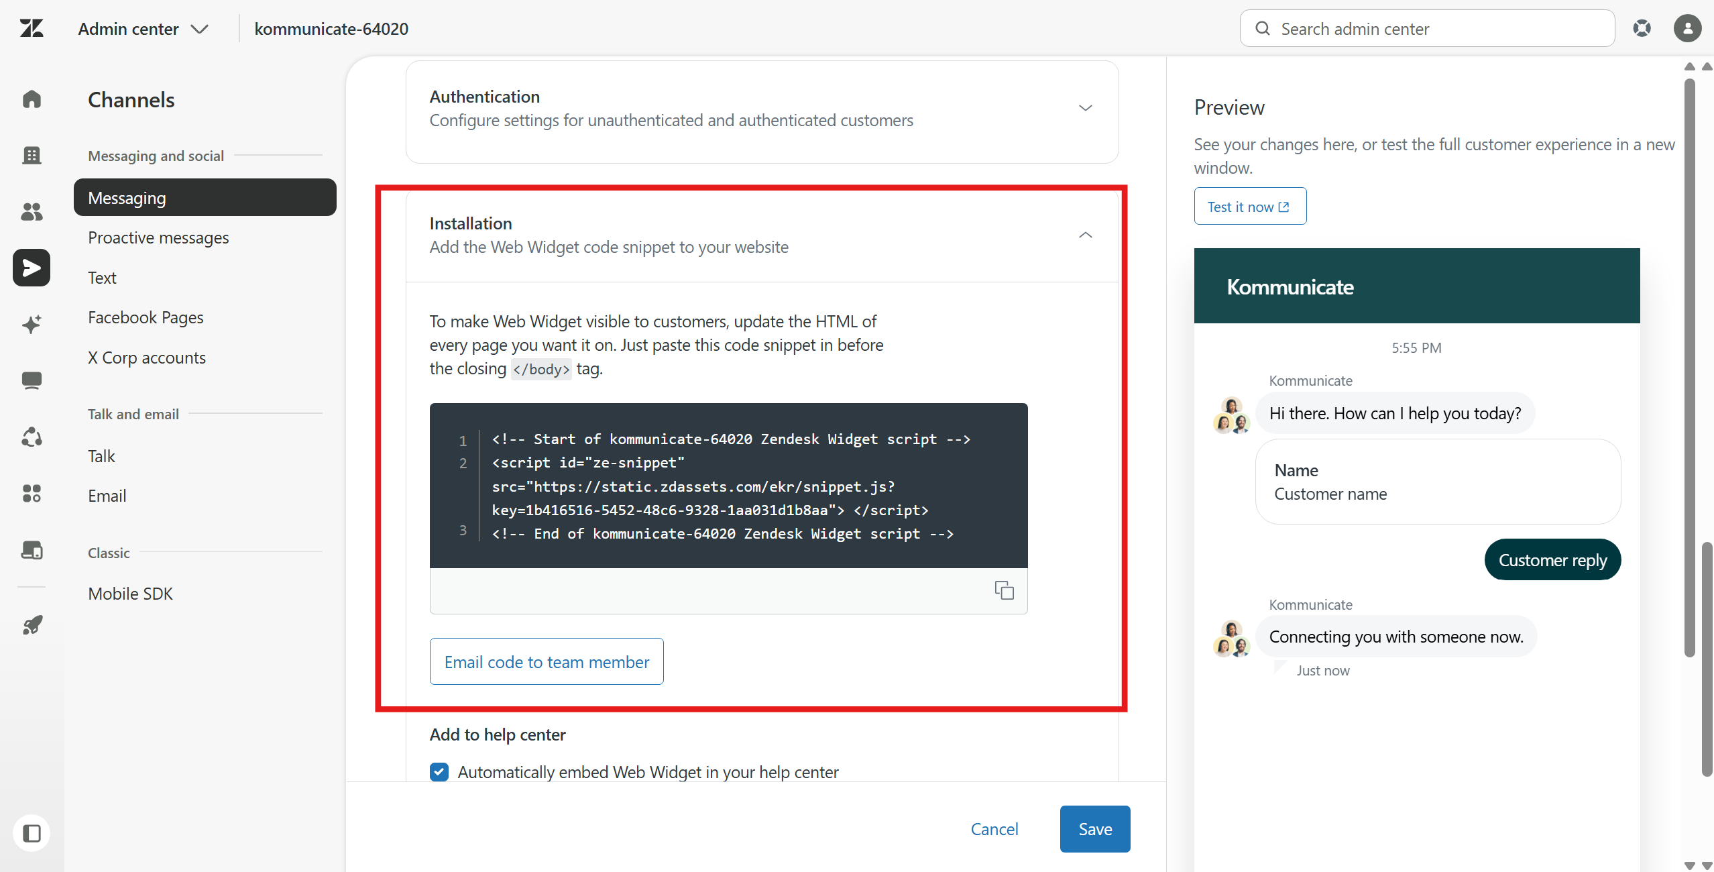
Task: Click 'Hi there. How can I help you today?' message
Action: [x=1395, y=413]
